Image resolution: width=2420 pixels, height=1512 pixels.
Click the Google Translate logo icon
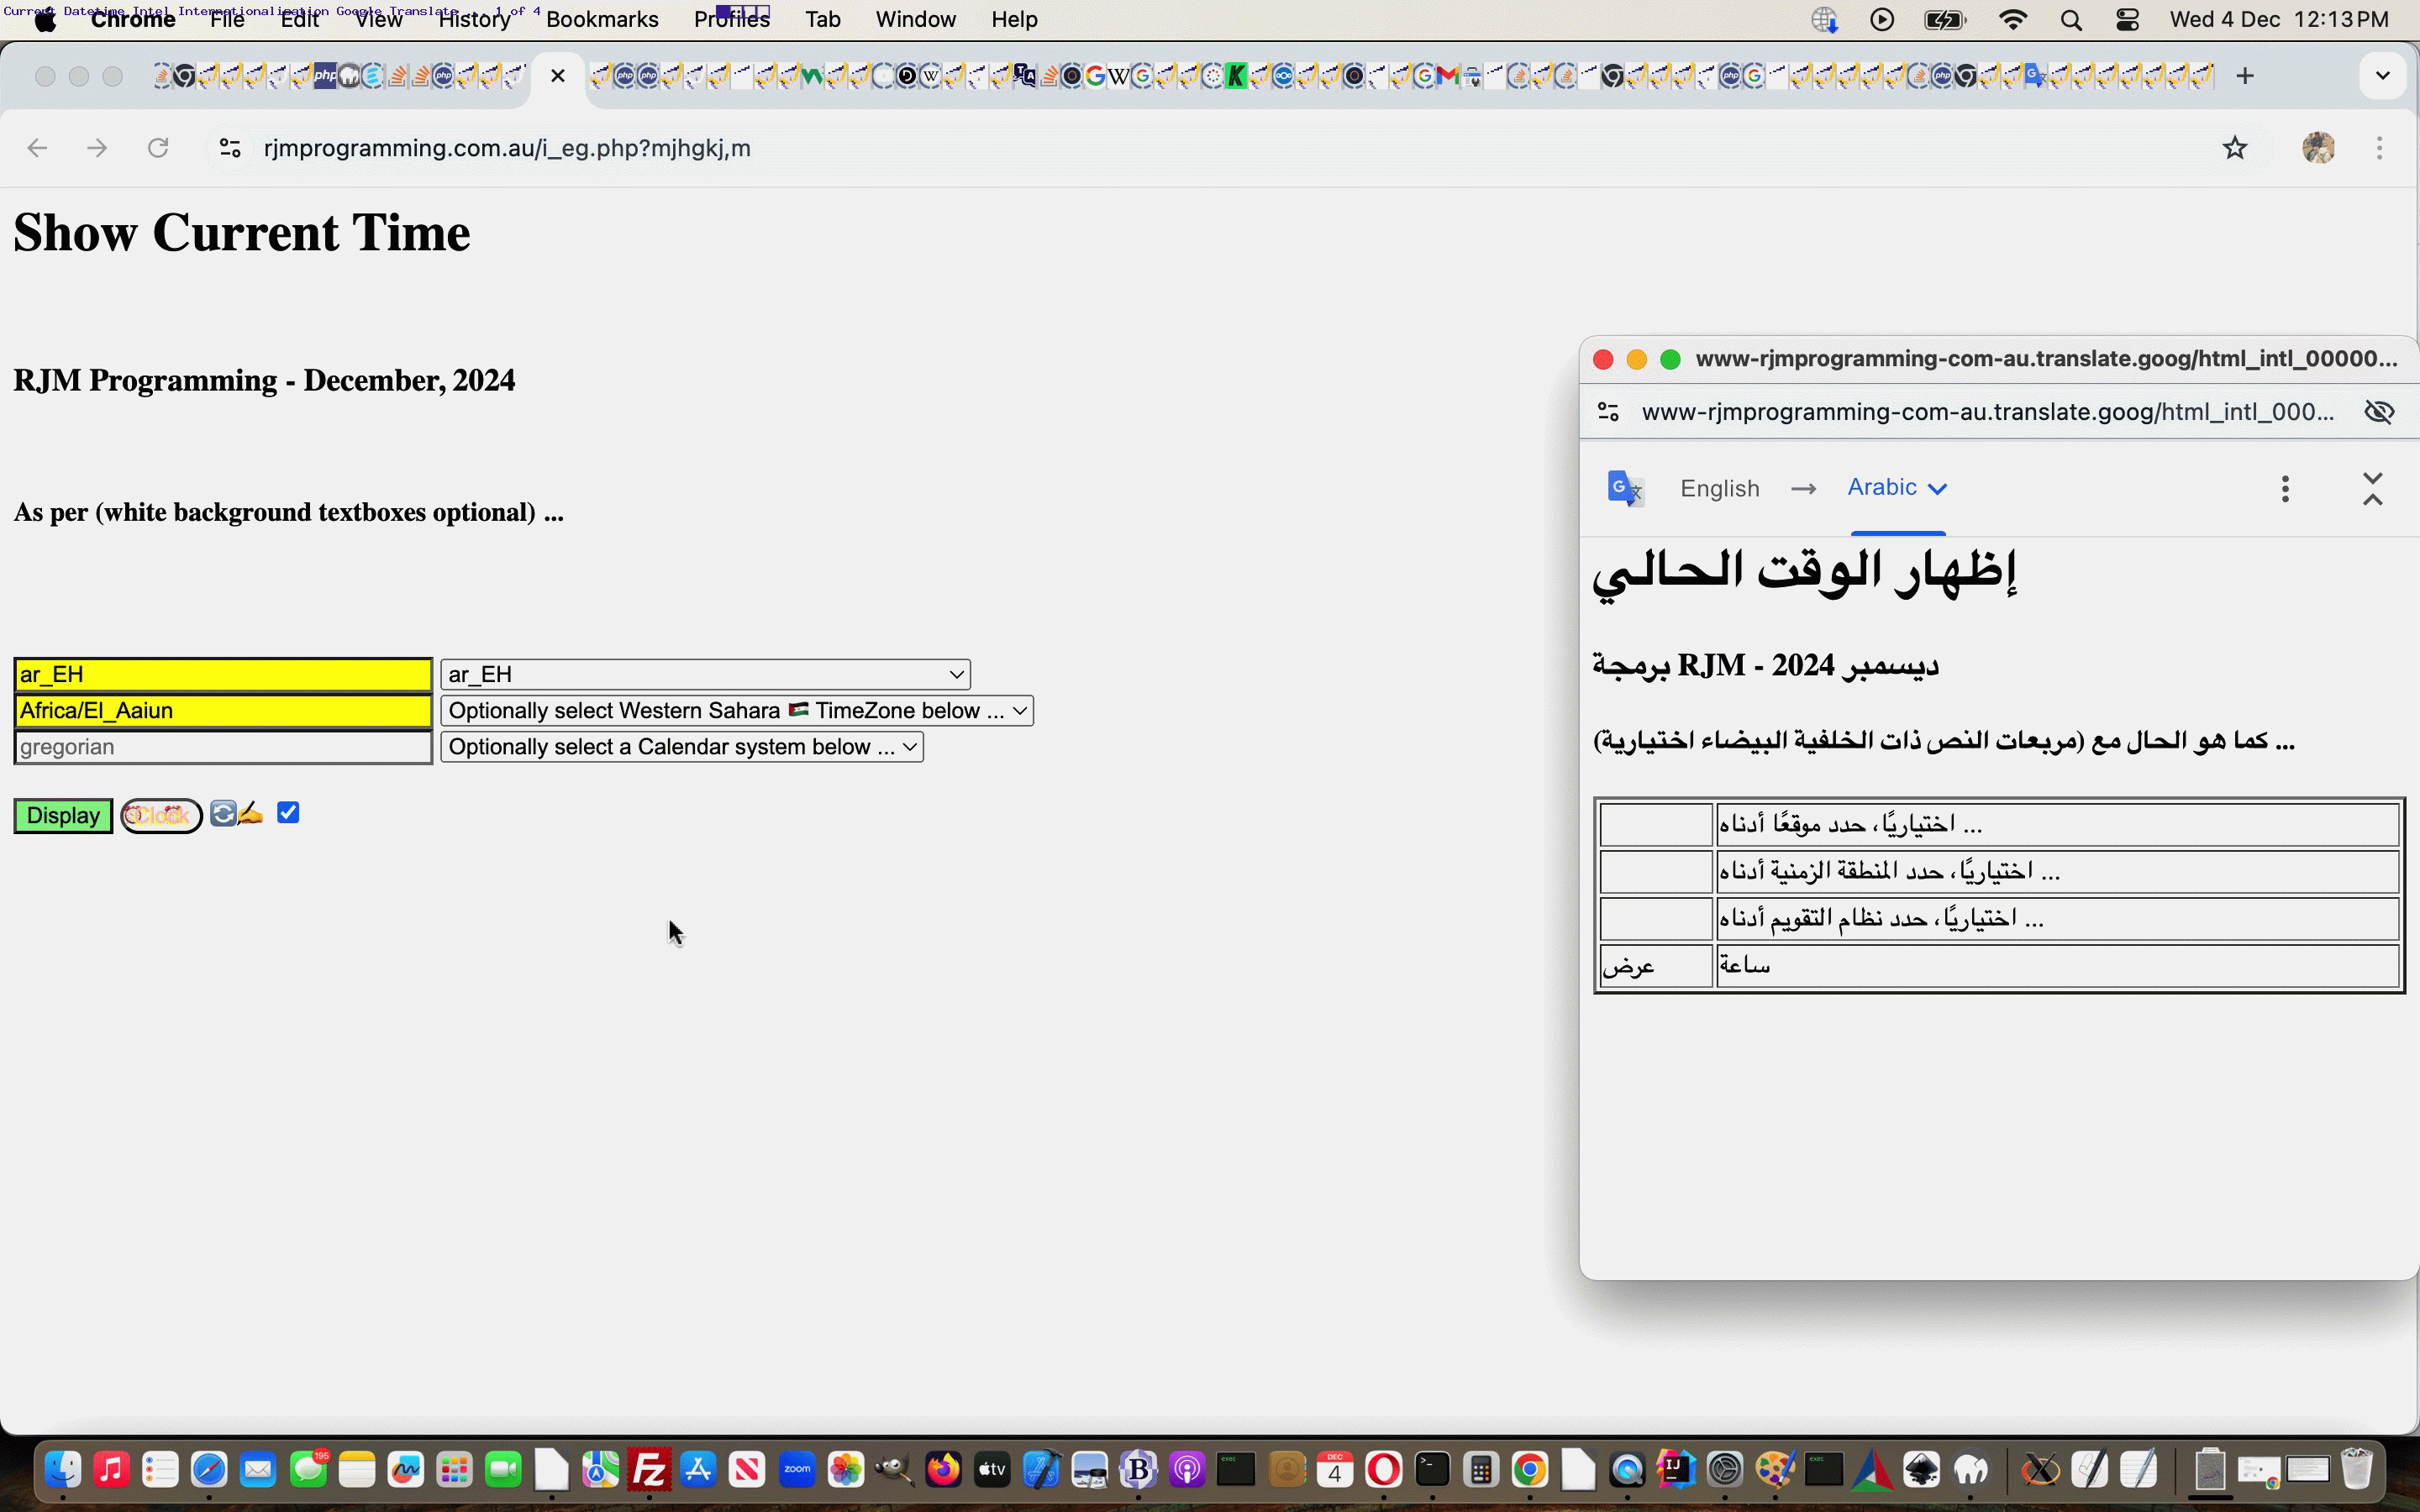[1625, 488]
